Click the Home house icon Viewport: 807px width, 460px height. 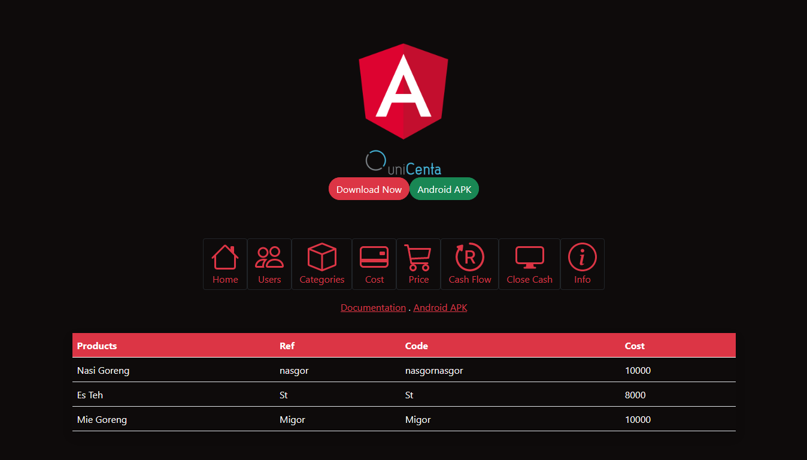click(x=225, y=258)
